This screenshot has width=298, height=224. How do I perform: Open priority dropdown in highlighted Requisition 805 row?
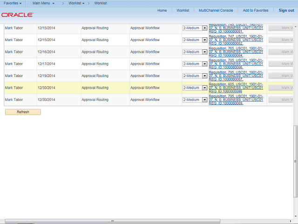pyautogui.click(x=195, y=88)
